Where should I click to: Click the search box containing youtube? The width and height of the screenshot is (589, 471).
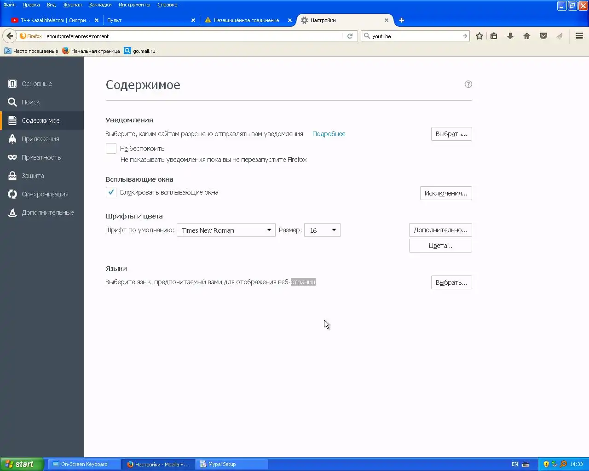pyautogui.click(x=416, y=36)
